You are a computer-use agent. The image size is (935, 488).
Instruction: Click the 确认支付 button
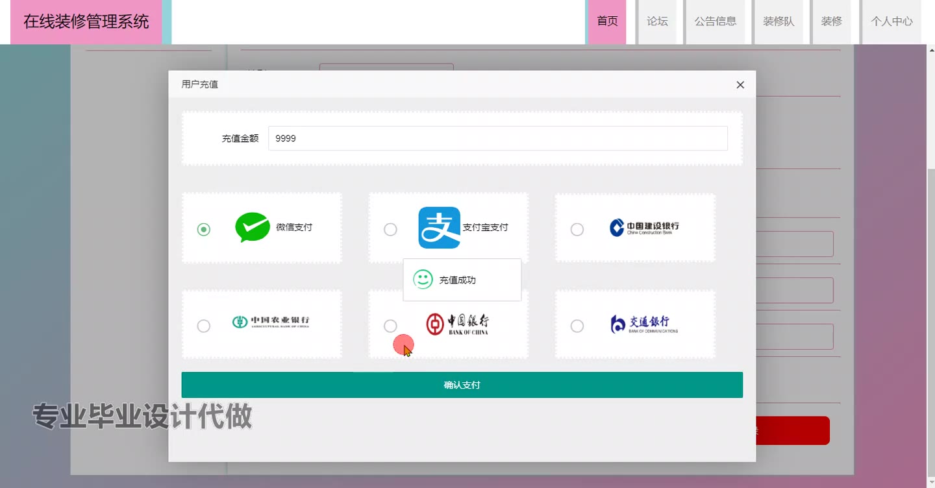click(462, 385)
